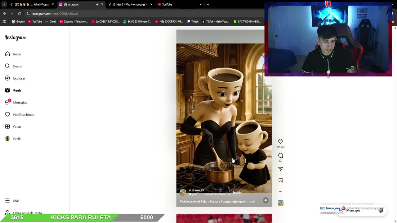This screenshot has height=223, width=397.
Task: Open the YouTube bookmark
Action: pos(35,22)
